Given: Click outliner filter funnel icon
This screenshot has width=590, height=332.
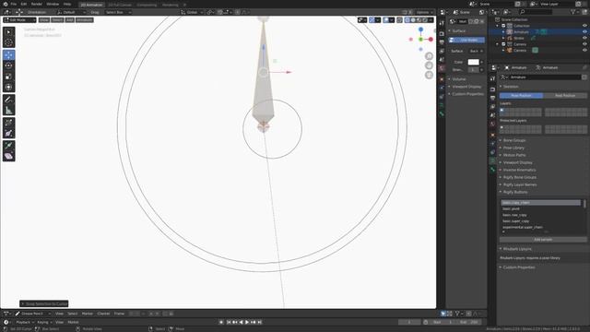Looking at the screenshot, I should click(x=572, y=12).
